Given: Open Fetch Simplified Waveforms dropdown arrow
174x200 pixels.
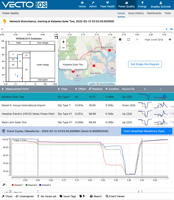Looking at the screenshot, I should coord(170,131).
